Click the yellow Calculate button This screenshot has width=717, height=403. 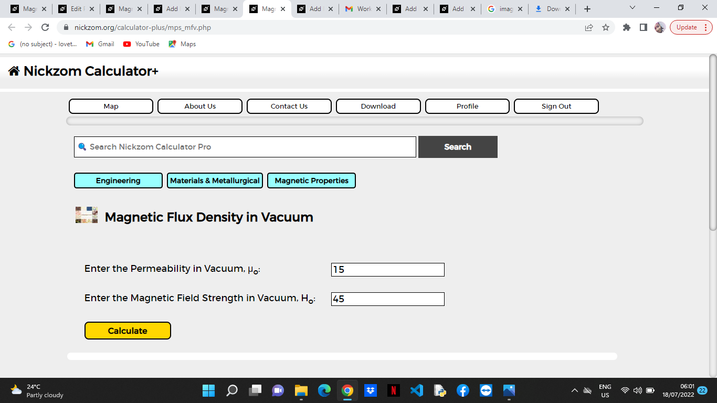128,331
